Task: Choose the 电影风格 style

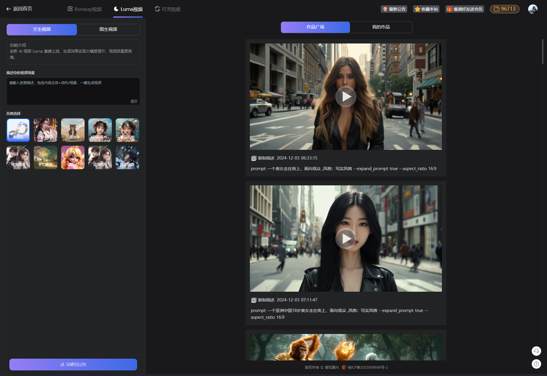Action: point(127,157)
